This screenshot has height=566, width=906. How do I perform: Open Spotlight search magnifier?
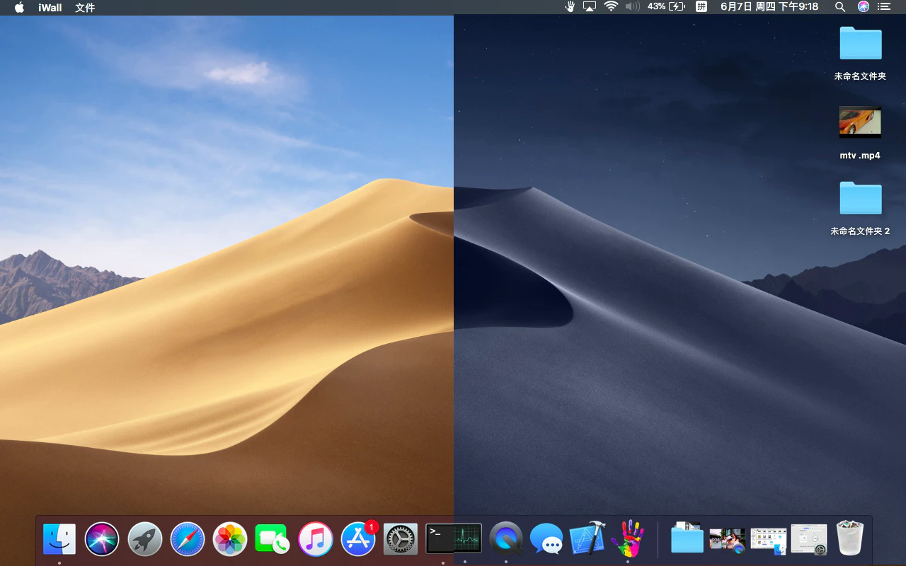click(840, 6)
